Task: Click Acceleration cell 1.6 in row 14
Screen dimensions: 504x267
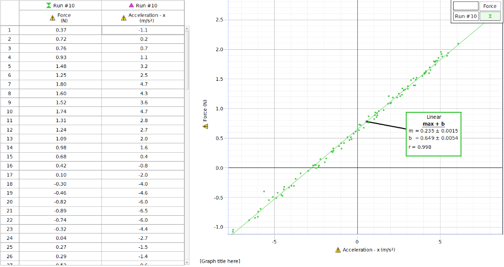Action: click(x=143, y=148)
